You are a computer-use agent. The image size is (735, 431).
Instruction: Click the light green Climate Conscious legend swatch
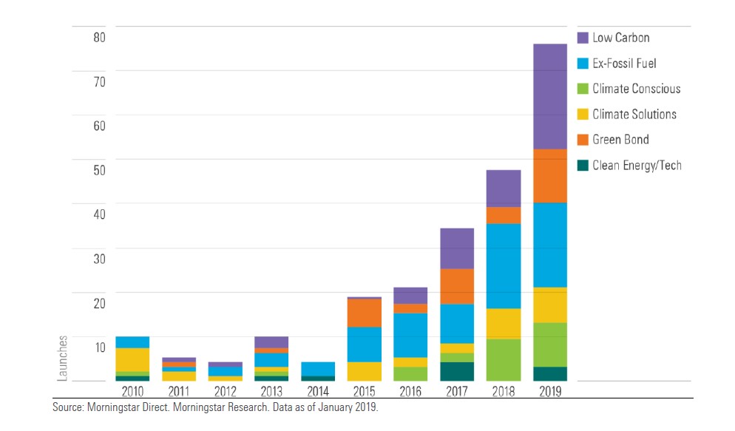point(583,89)
